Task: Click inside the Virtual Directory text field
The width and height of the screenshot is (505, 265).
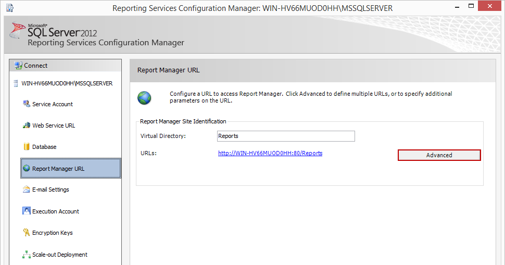Action: point(286,136)
